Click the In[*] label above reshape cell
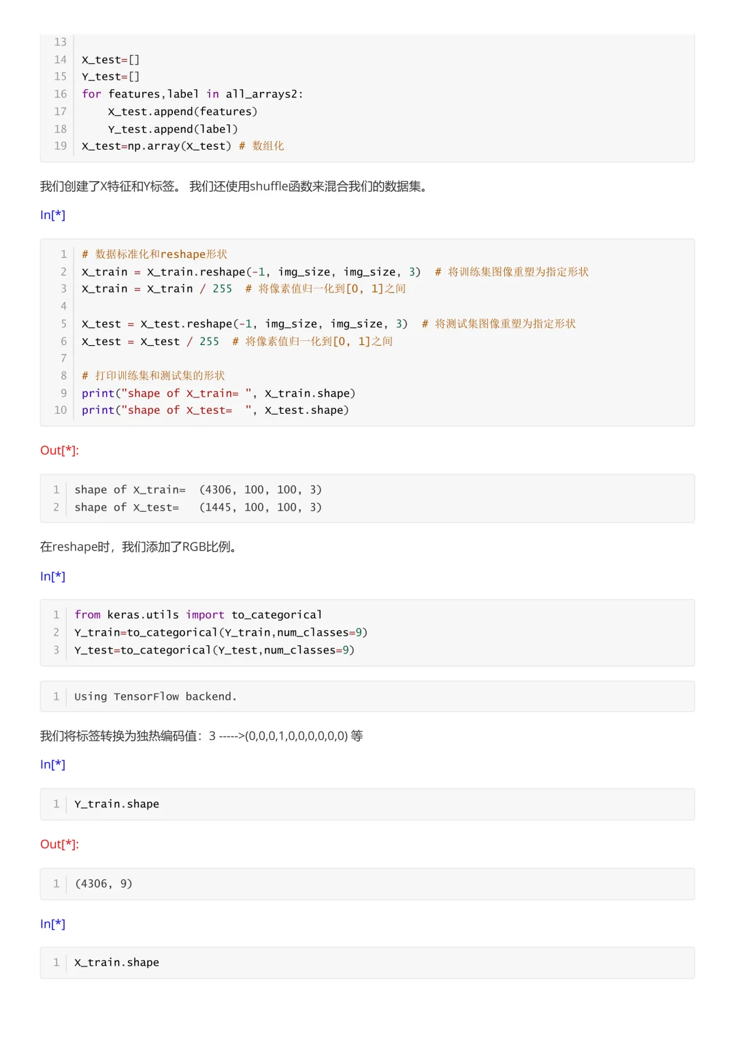This screenshot has height=1040, width=735. (52, 215)
